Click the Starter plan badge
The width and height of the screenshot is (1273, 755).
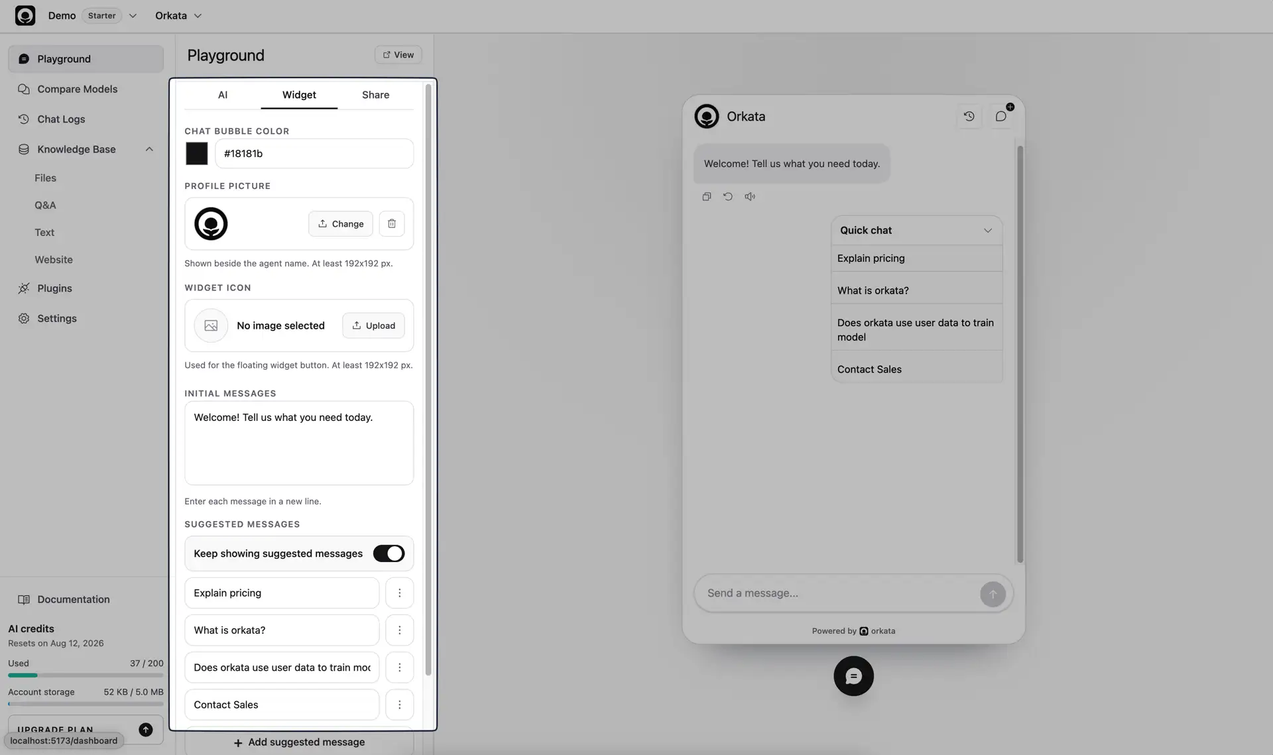tap(101, 15)
